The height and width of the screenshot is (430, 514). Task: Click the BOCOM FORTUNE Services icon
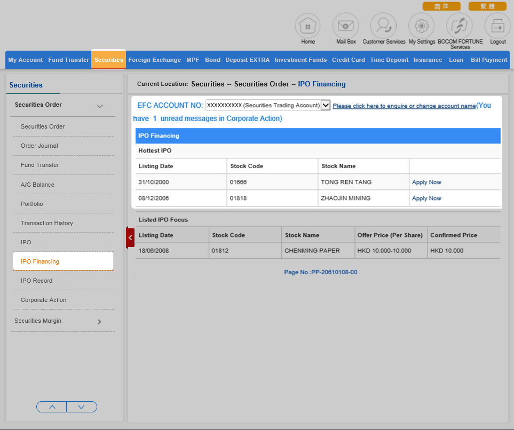(460, 26)
